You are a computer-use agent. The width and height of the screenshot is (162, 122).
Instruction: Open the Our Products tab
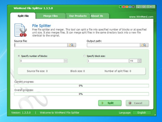point(78,16)
